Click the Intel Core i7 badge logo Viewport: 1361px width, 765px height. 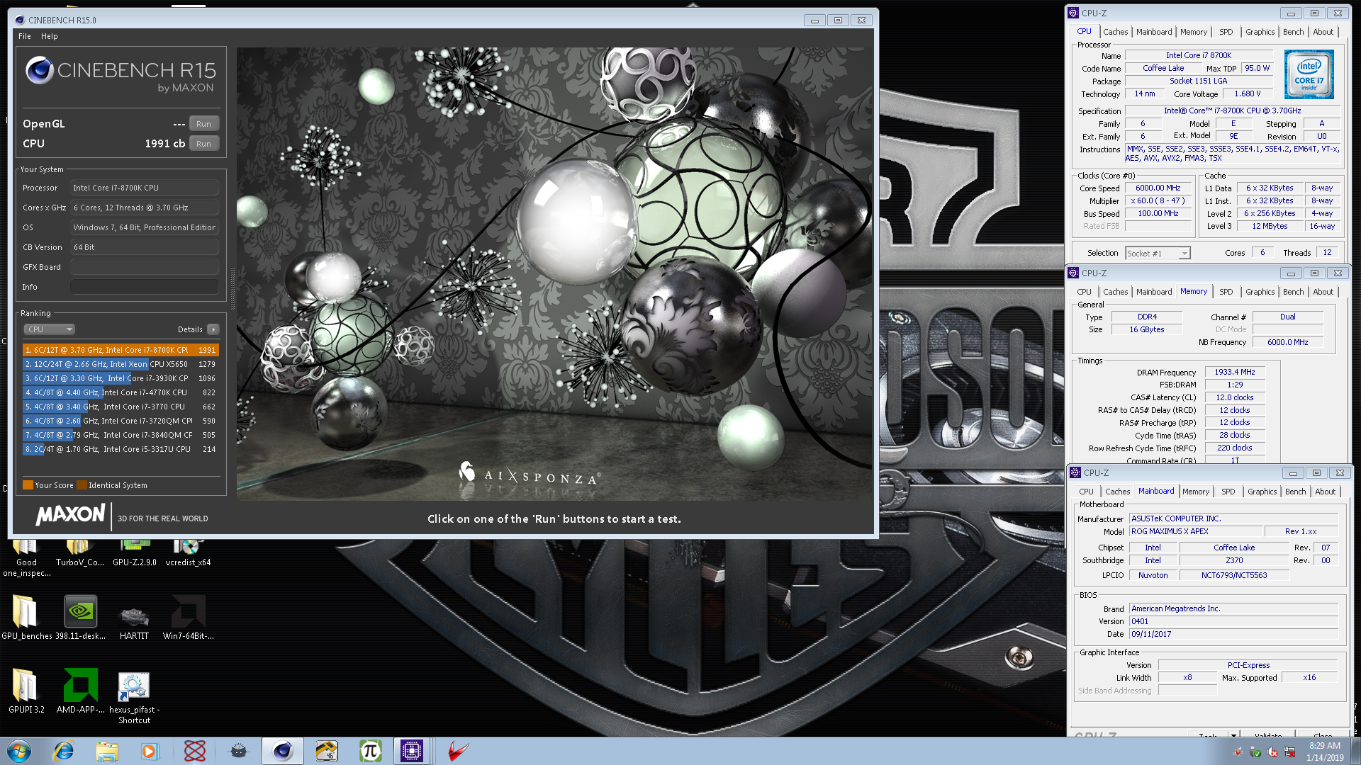click(1309, 74)
